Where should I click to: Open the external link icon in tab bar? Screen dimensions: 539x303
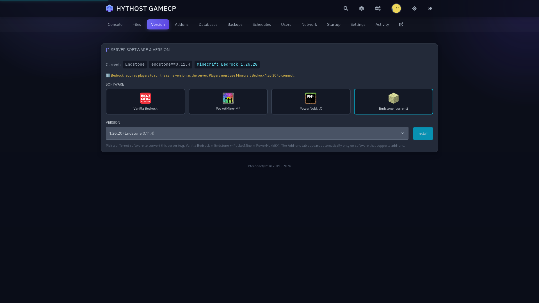point(401,24)
